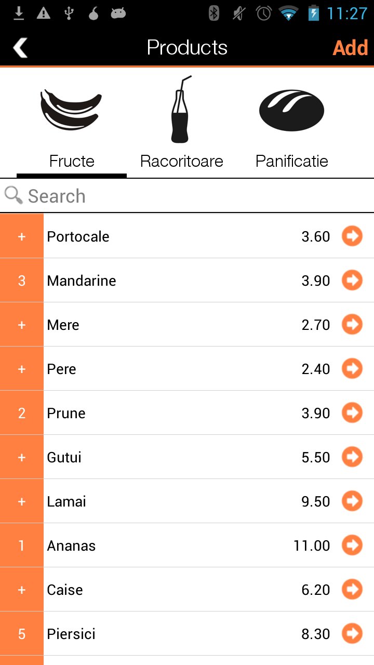
Task: Focus the Search input field
Action: click(197, 196)
